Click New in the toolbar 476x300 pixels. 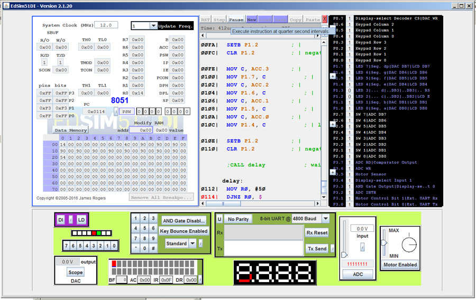click(x=251, y=20)
